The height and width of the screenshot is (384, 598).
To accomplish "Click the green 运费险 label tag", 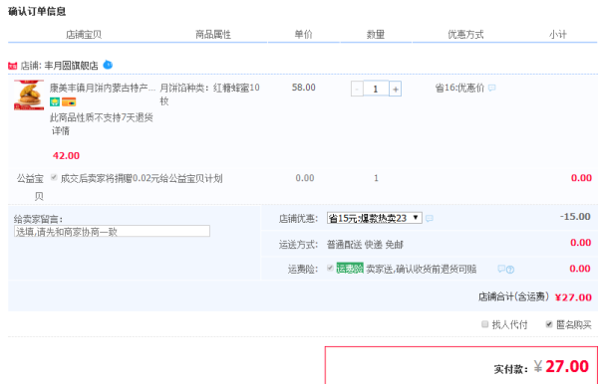I will point(350,269).
